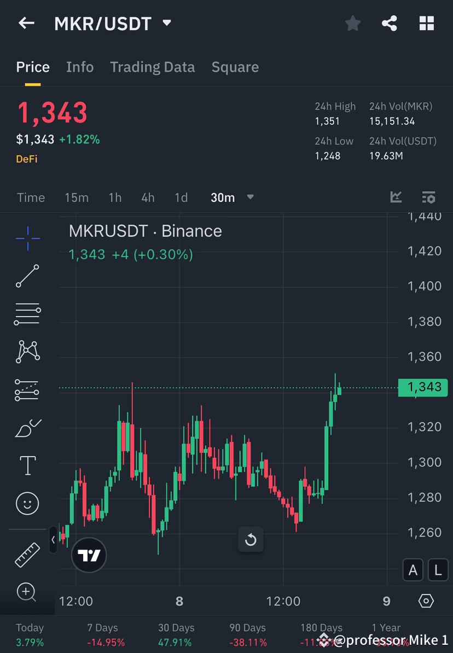This screenshot has height=653, width=453.
Task: Collapse the drawing toolbar with the chevron
Action: point(53,540)
